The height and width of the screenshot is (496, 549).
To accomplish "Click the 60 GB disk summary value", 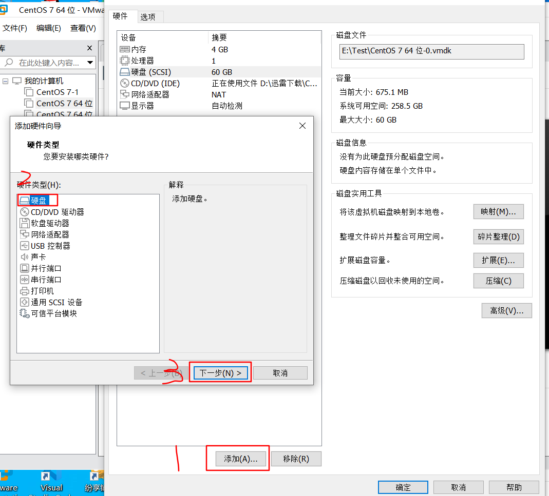I will 222,72.
